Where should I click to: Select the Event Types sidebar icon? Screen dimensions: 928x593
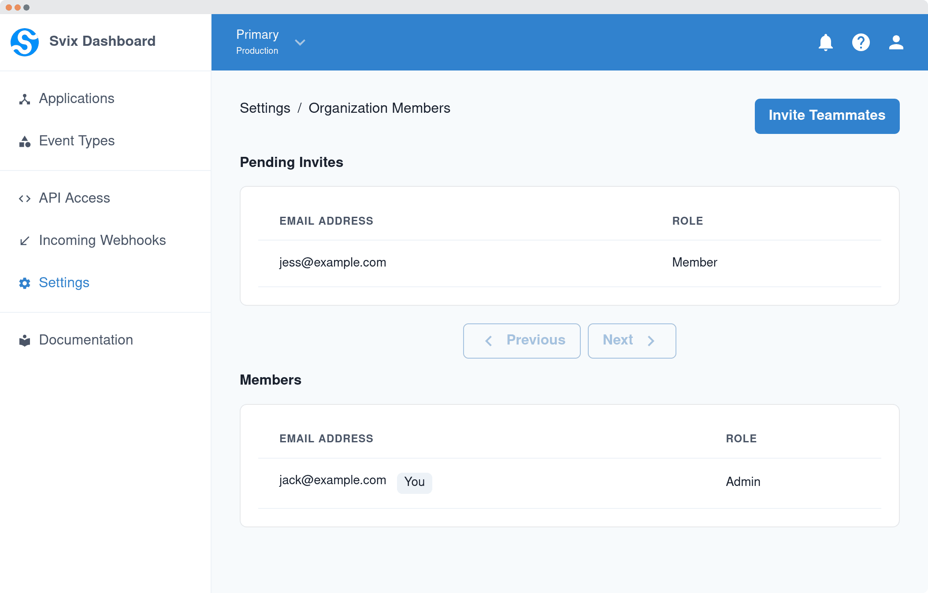point(24,141)
